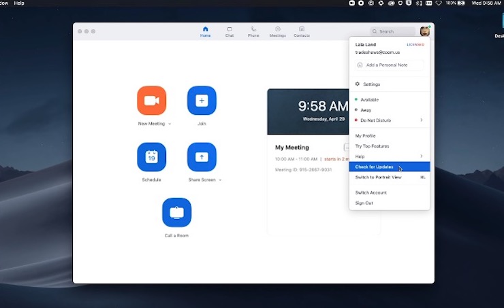Image resolution: width=504 pixels, height=308 pixels.
Task: Click Sign Out in profile menu
Action: coord(364,203)
